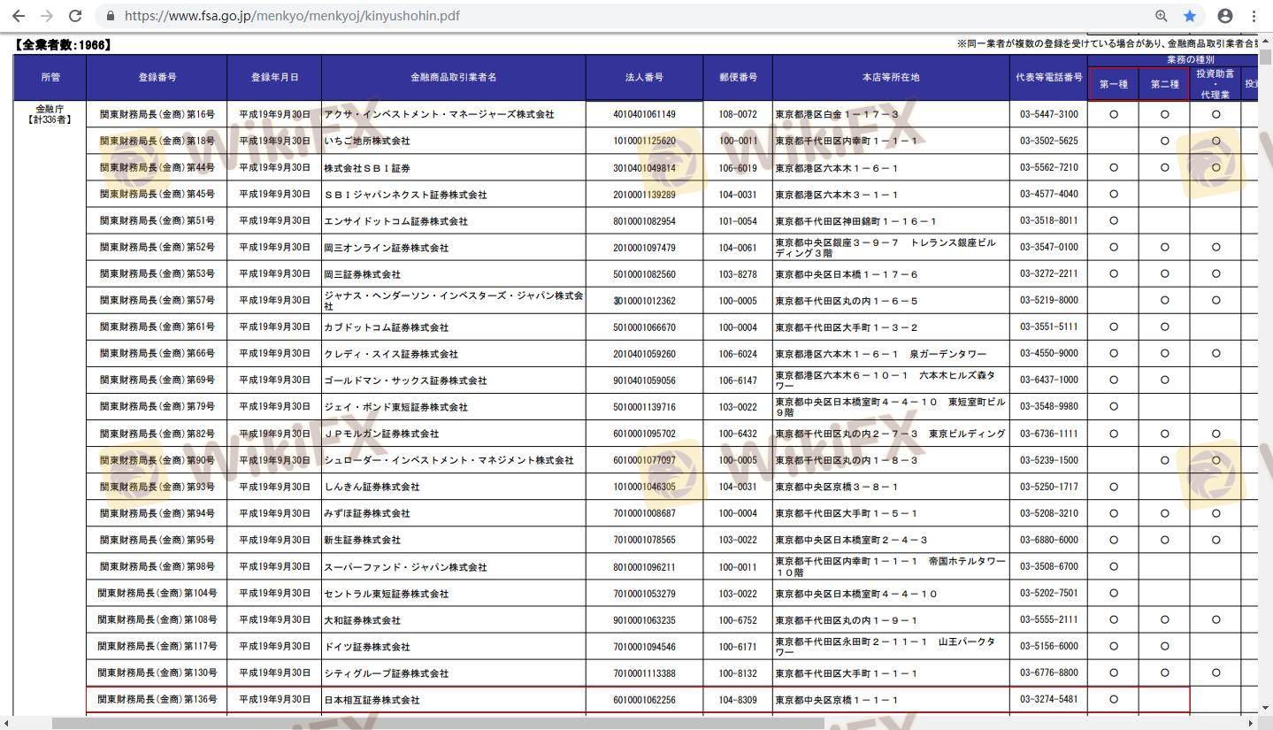
Task: Click corporate number 8010001082954
Action: coord(644,221)
